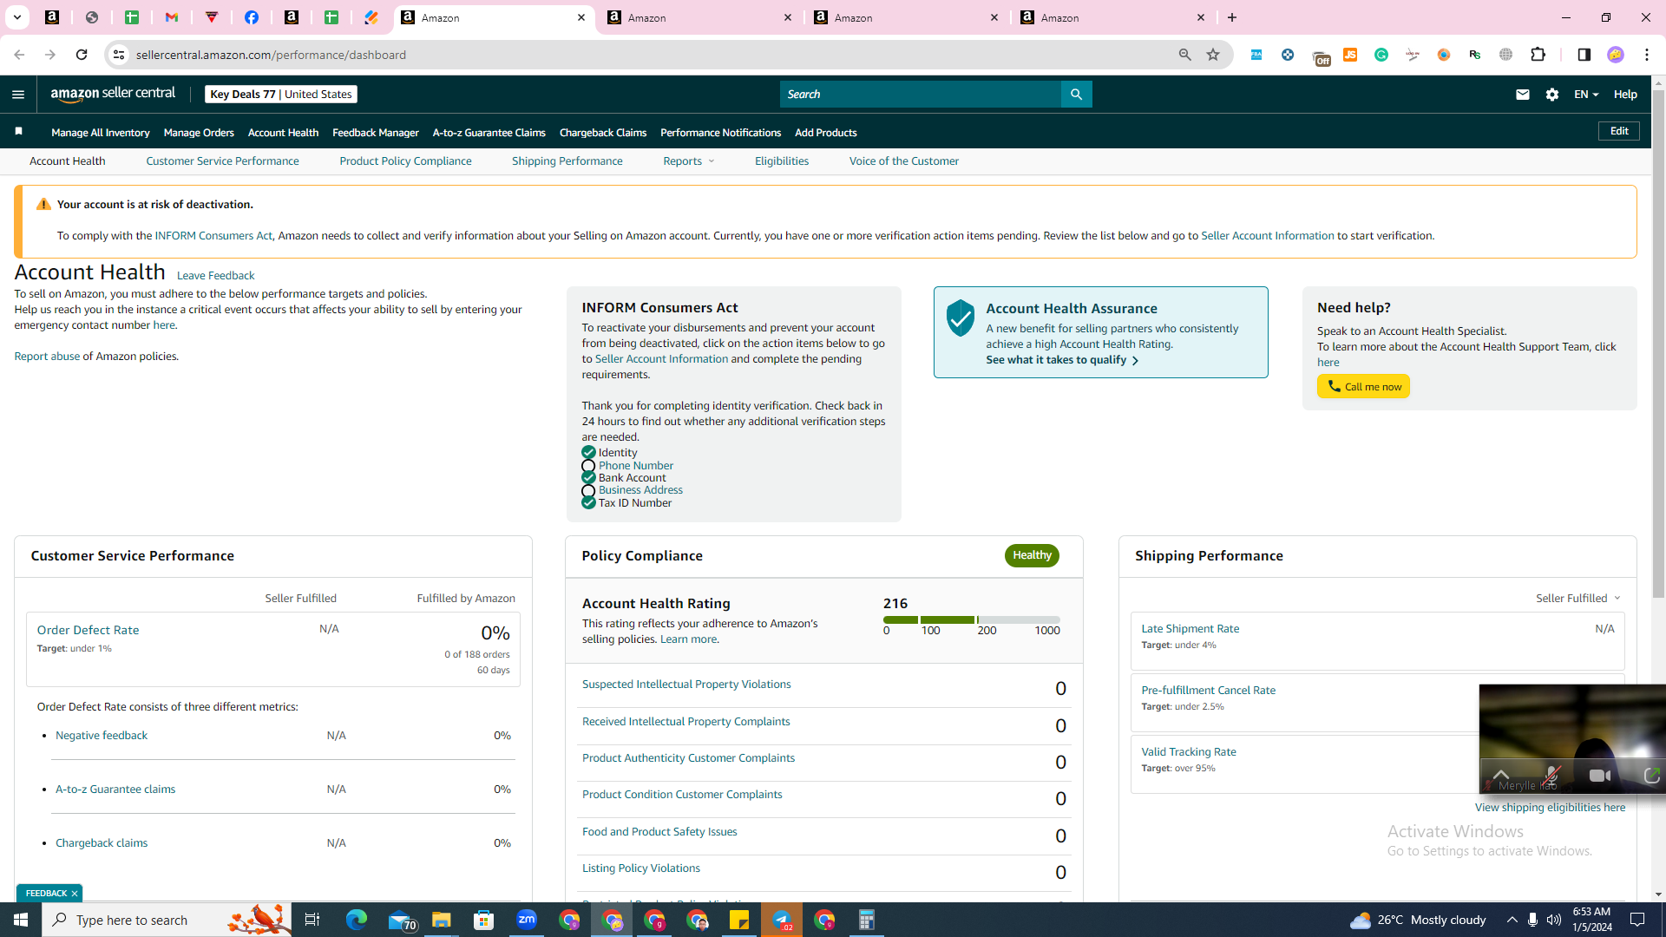The width and height of the screenshot is (1666, 937).
Task: Click the Account Health Rating bar
Action: click(x=971, y=619)
